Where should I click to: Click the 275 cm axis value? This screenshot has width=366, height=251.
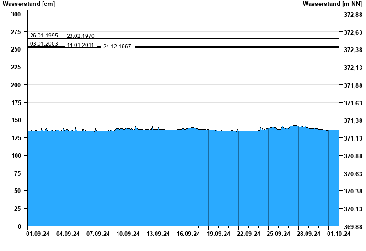pyautogui.click(x=16, y=32)
